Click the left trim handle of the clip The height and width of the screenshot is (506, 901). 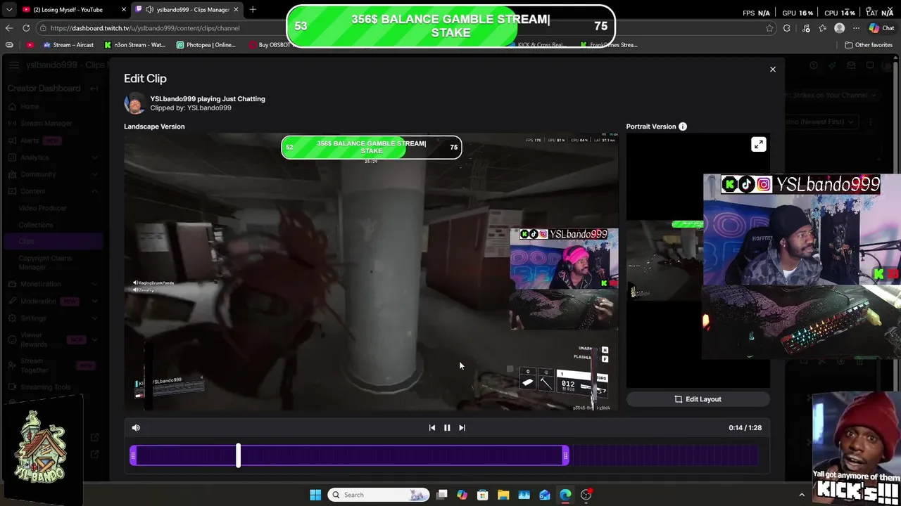click(x=133, y=456)
